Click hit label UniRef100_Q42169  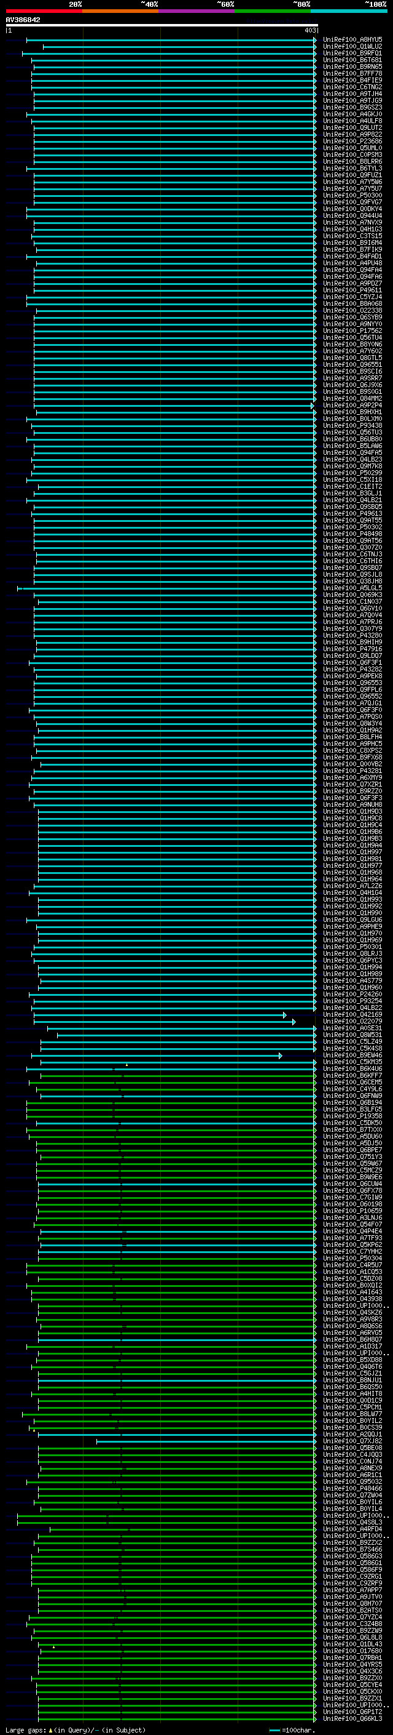click(x=352, y=1014)
